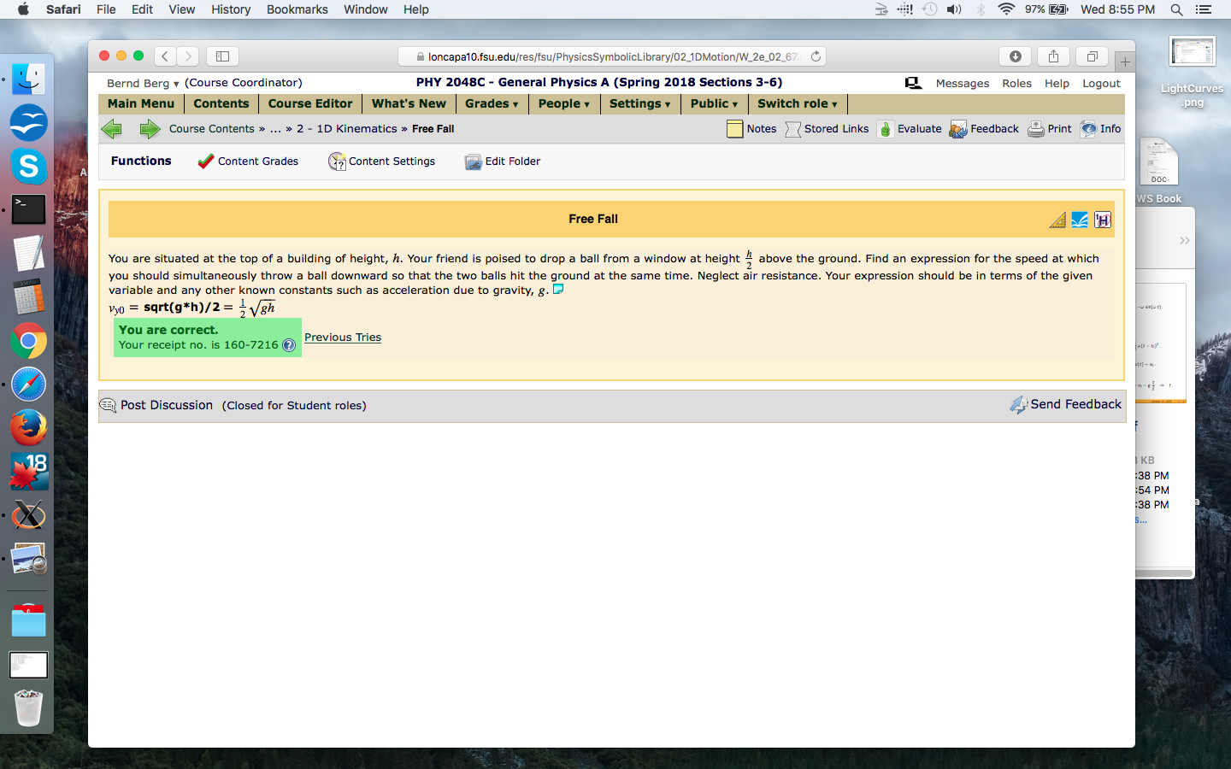The width and height of the screenshot is (1231, 769).
Task: Click the small note icon after problem text
Action: click(x=558, y=289)
